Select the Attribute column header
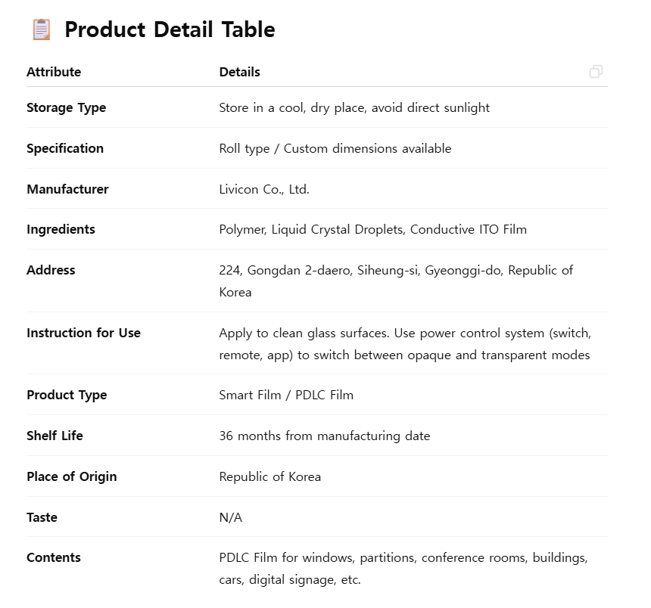651x608 pixels. (x=54, y=72)
